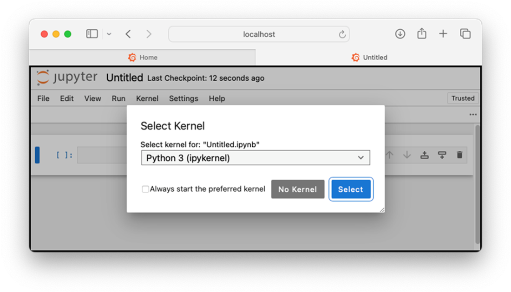The height and width of the screenshot is (292, 511).
Task: Click Safari downloads icon
Action: coord(400,34)
